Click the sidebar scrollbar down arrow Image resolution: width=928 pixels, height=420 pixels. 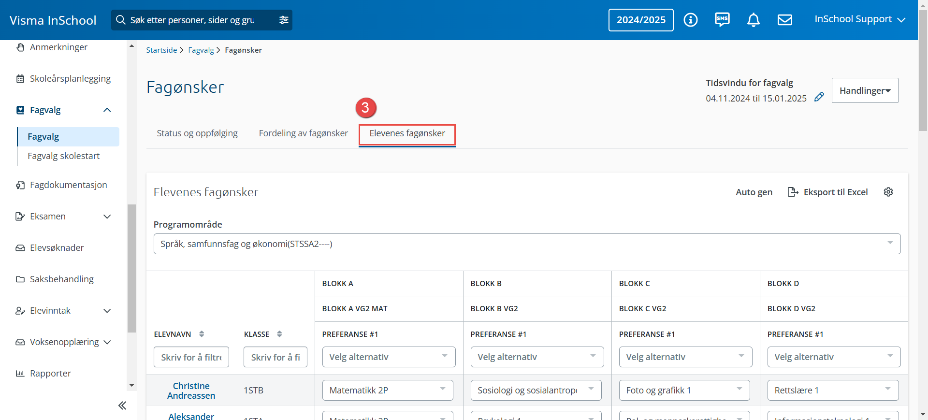pyautogui.click(x=131, y=385)
